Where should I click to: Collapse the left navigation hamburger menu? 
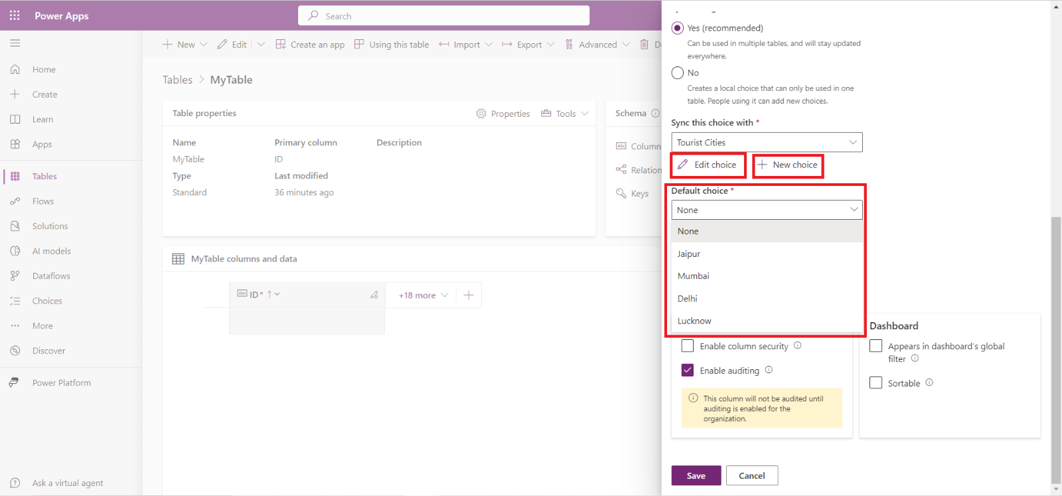coord(15,43)
